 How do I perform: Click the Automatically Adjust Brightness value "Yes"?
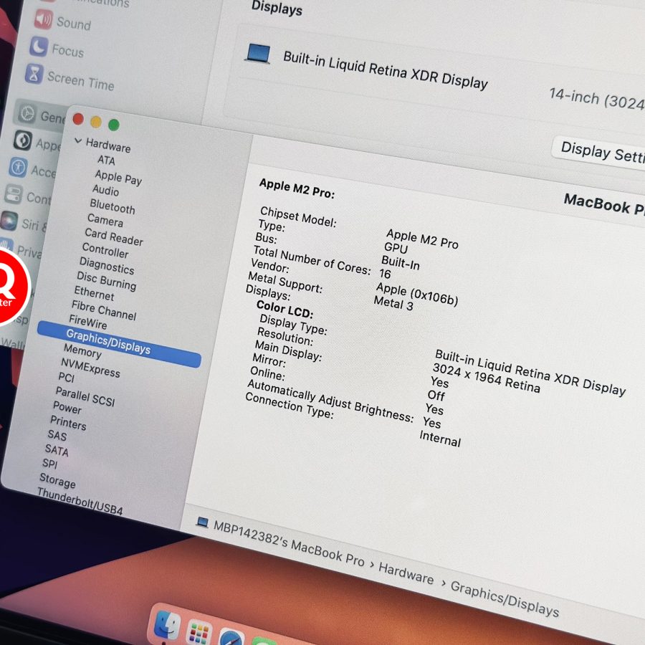pos(432,422)
